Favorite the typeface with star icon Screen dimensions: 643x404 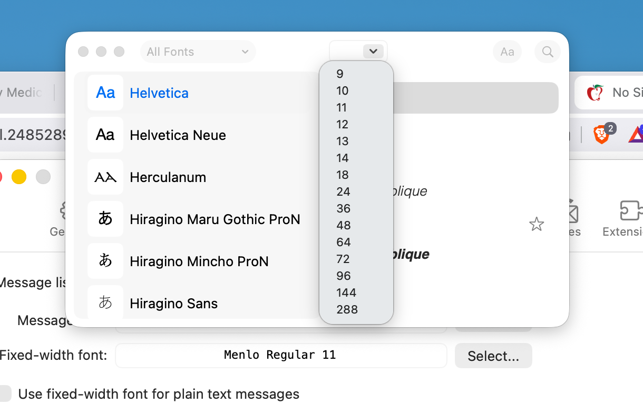(x=536, y=225)
